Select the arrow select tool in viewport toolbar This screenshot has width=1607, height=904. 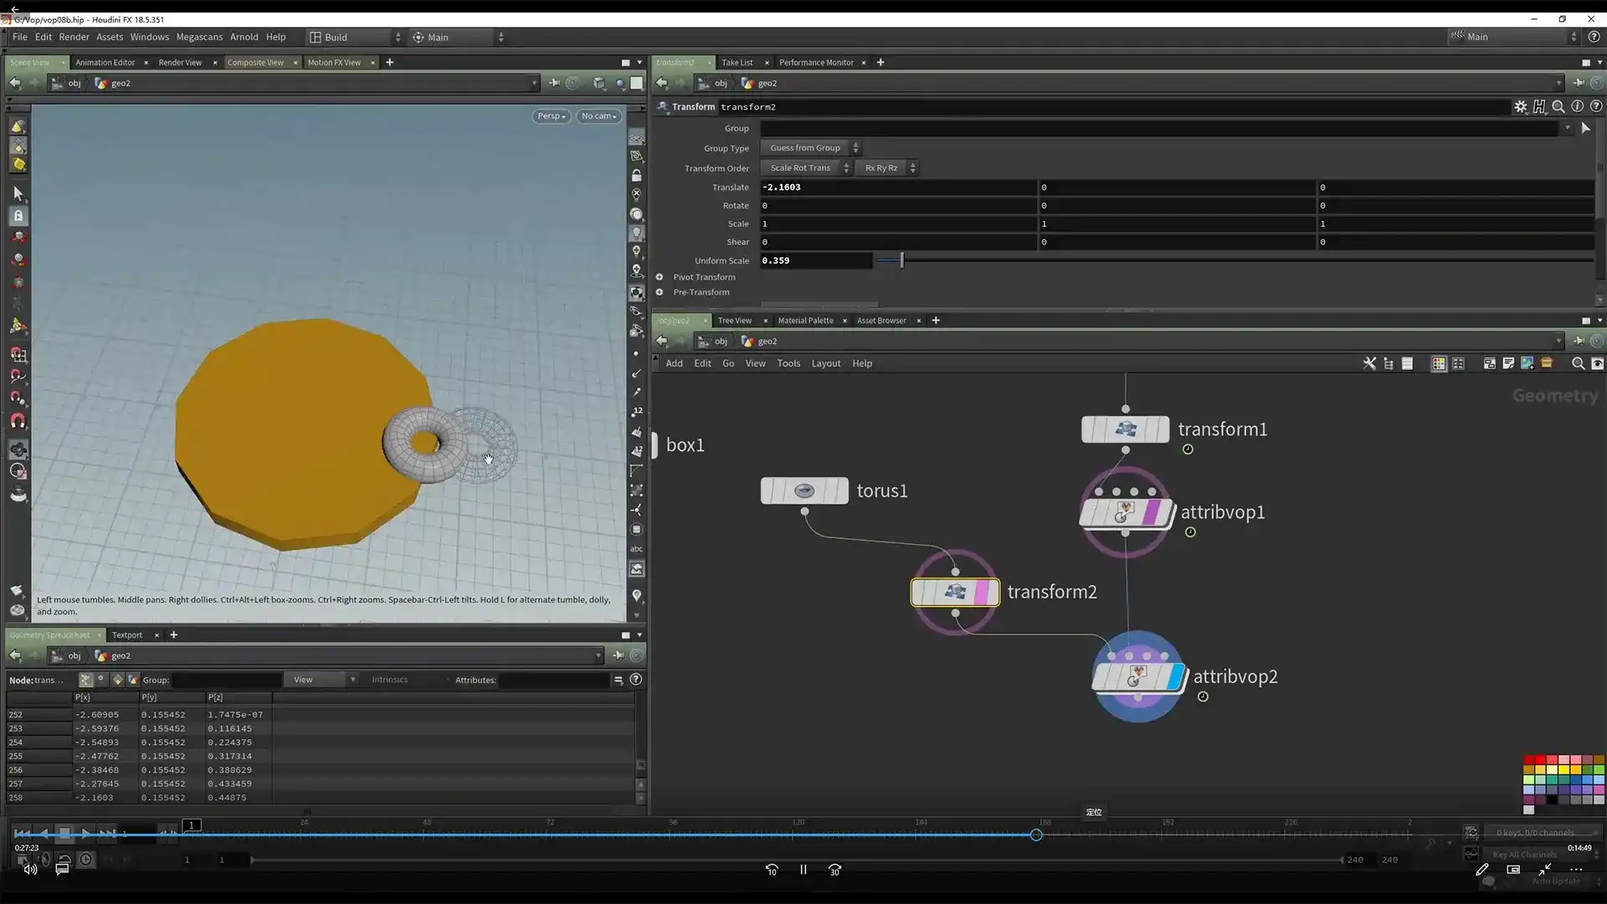pyautogui.click(x=18, y=193)
